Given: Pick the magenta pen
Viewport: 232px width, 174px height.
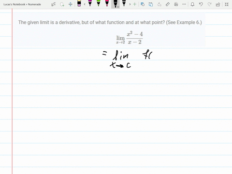Looking at the screenshot, I should coord(90,3).
